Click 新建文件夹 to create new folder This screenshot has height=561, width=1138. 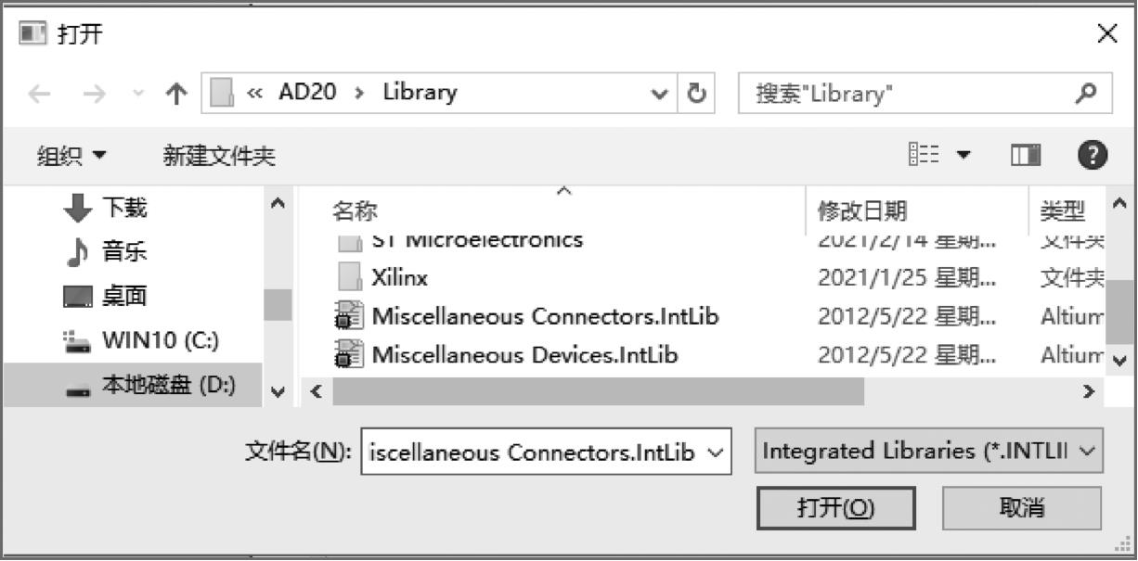pos(219,156)
